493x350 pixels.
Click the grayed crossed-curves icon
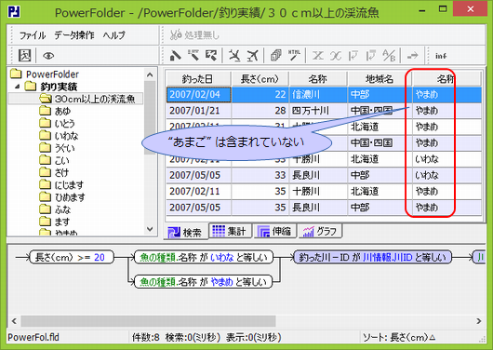point(336,56)
